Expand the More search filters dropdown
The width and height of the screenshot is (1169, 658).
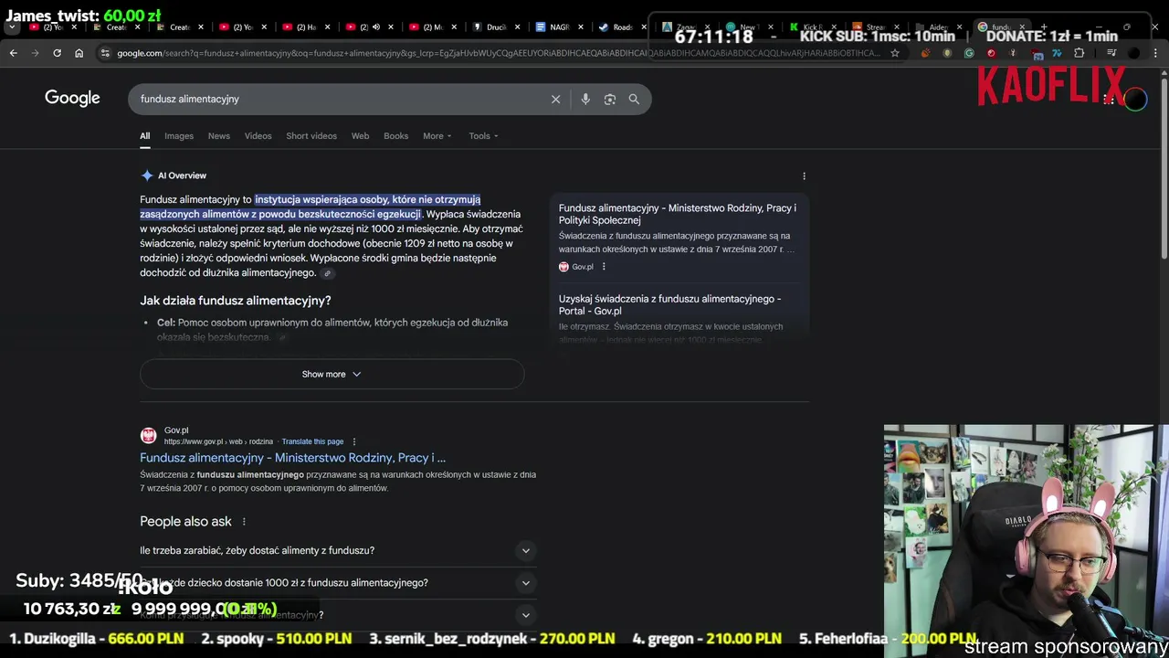(x=437, y=136)
